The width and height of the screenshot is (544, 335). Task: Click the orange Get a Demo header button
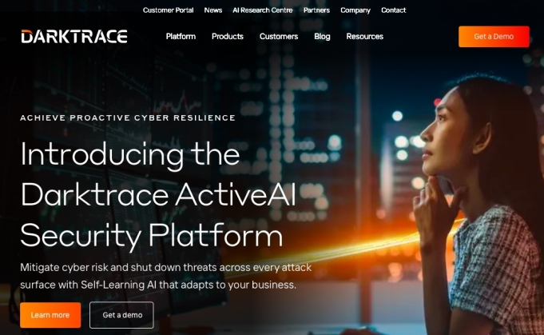494,37
